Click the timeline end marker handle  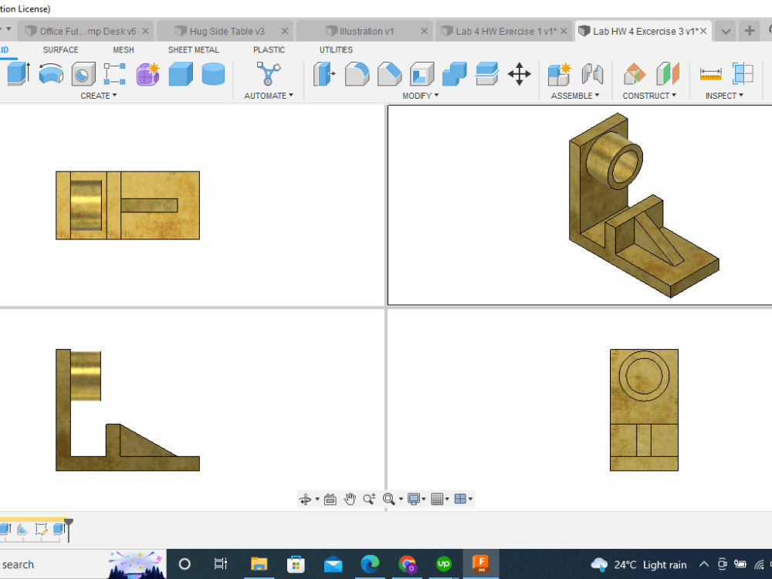[x=69, y=530]
